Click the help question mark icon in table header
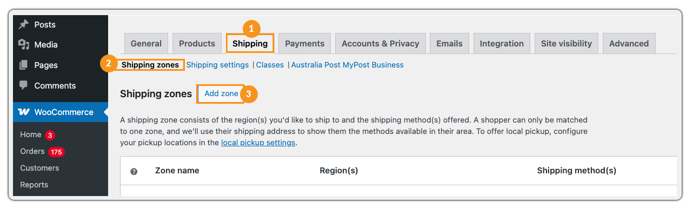This screenshot has width=693, height=209. click(134, 171)
